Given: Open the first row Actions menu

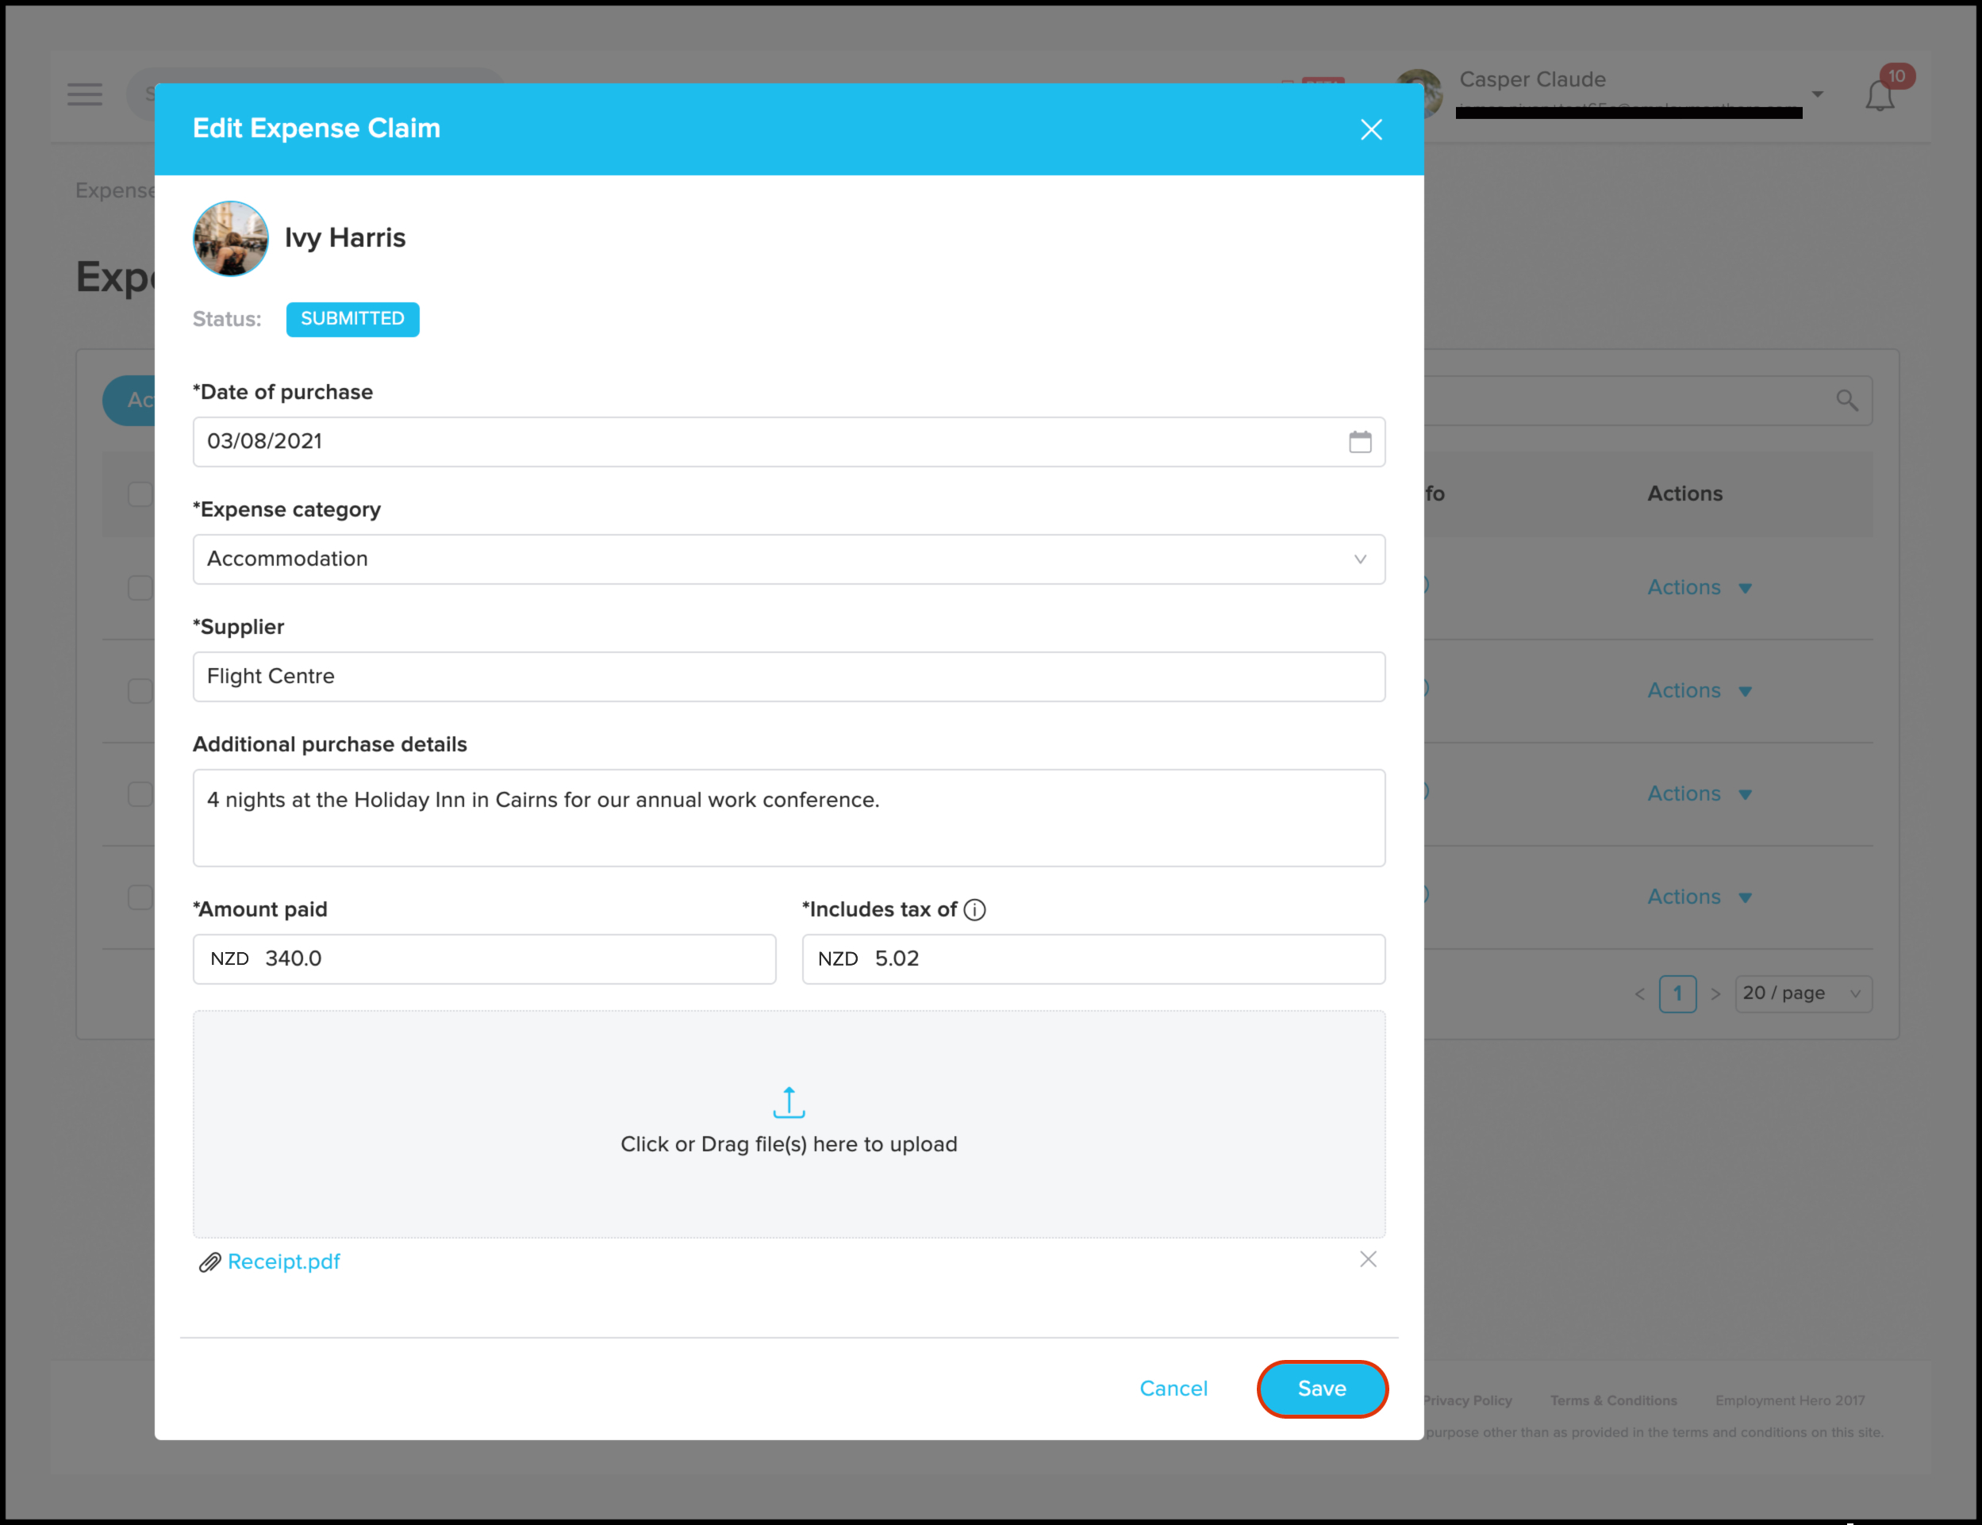Looking at the screenshot, I should [x=1698, y=587].
